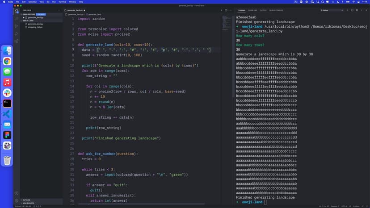Open the Explorer view in activity bar
This screenshot has height=208, width=370.
click(x=17, y=11)
